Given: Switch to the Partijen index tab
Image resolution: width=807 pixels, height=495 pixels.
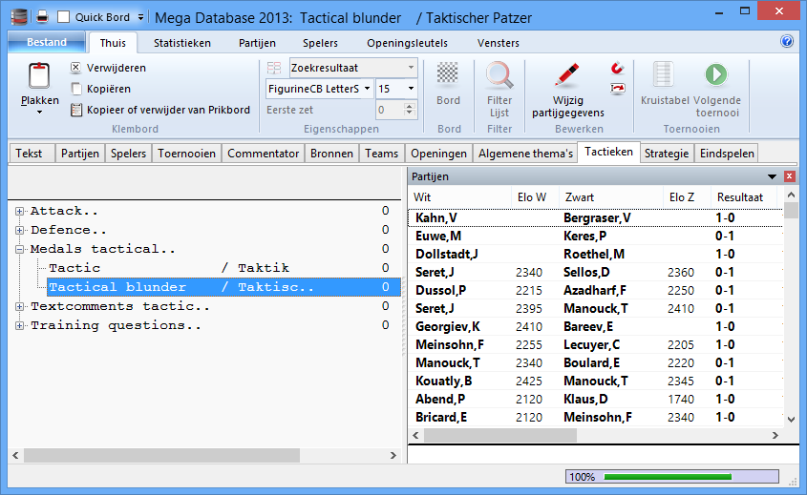Looking at the screenshot, I should click(x=80, y=154).
